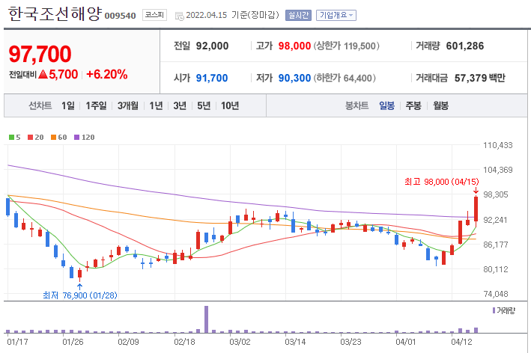Click the 최고 98,000 (04/15) chart label
Screen dimensions: 531x353
pyautogui.click(x=442, y=182)
